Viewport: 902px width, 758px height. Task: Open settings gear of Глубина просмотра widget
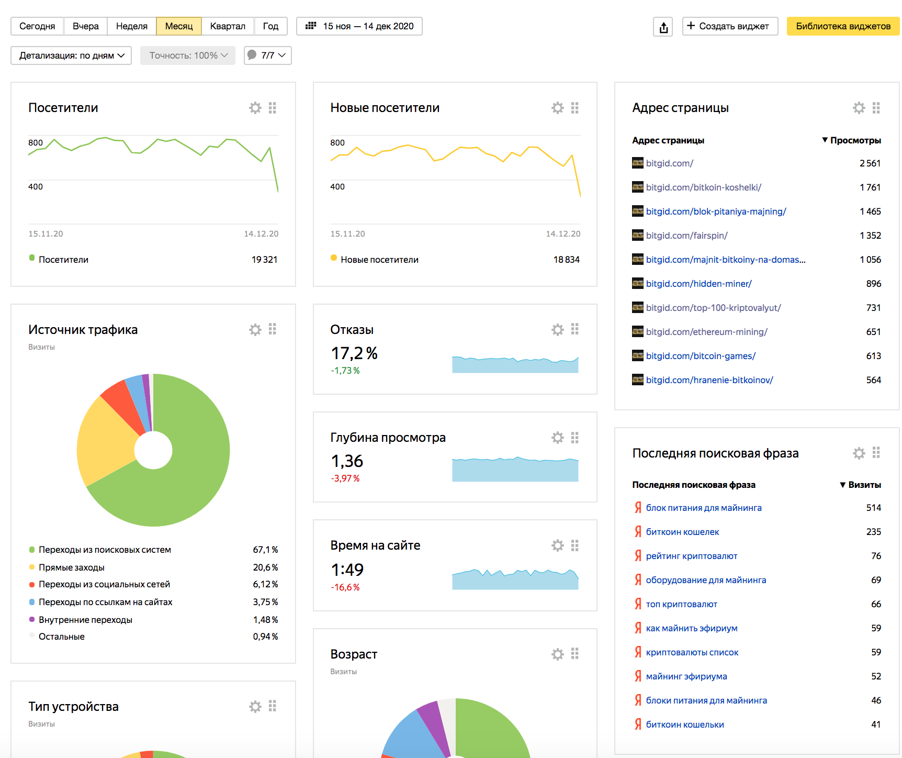click(x=557, y=438)
